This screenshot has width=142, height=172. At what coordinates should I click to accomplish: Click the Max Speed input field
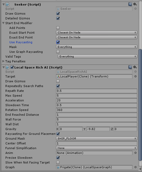click(97, 96)
